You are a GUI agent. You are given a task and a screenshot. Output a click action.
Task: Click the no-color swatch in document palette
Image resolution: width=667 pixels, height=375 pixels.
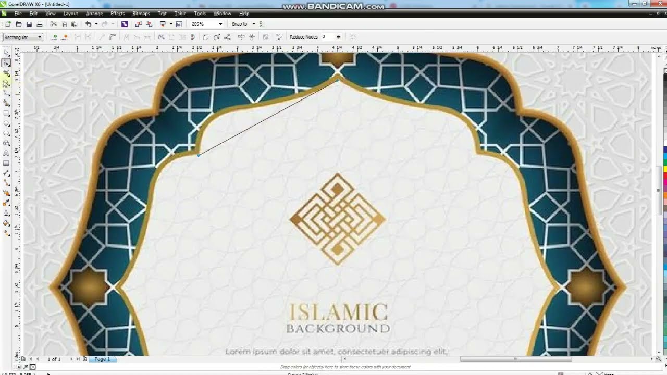click(33, 367)
